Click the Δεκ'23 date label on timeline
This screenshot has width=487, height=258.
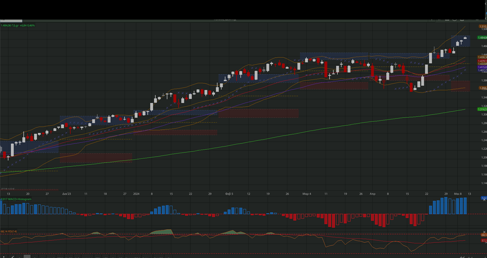[67, 194]
